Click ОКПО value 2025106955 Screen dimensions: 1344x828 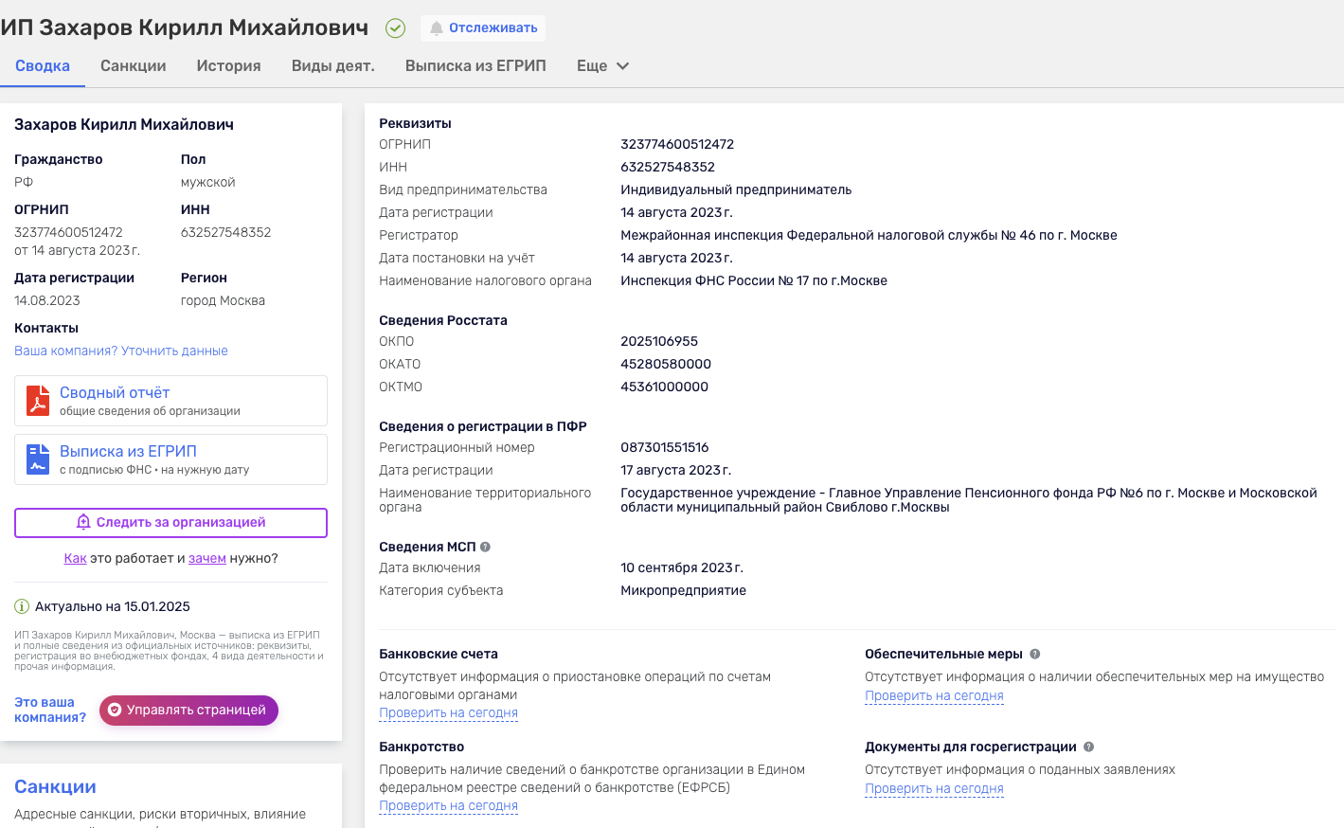[x=659, y=341]
